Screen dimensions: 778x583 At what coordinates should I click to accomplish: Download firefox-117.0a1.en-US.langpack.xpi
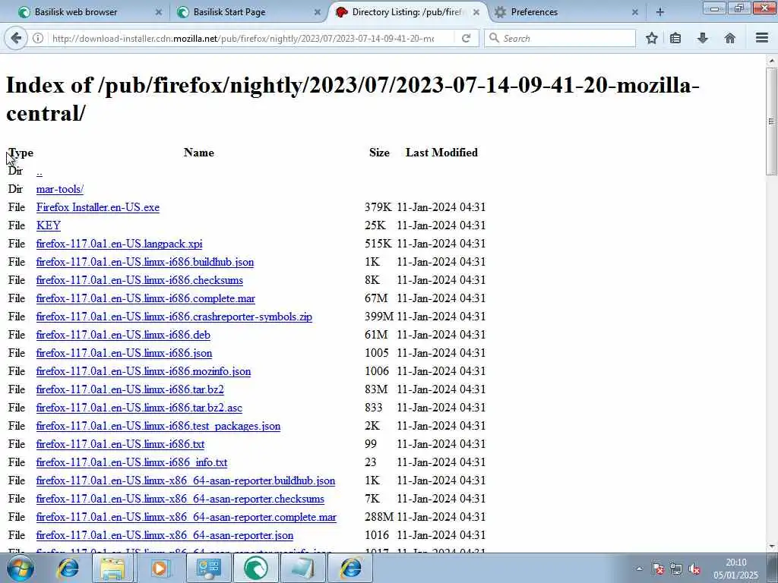pyautogui.click(x=119, y=244)
